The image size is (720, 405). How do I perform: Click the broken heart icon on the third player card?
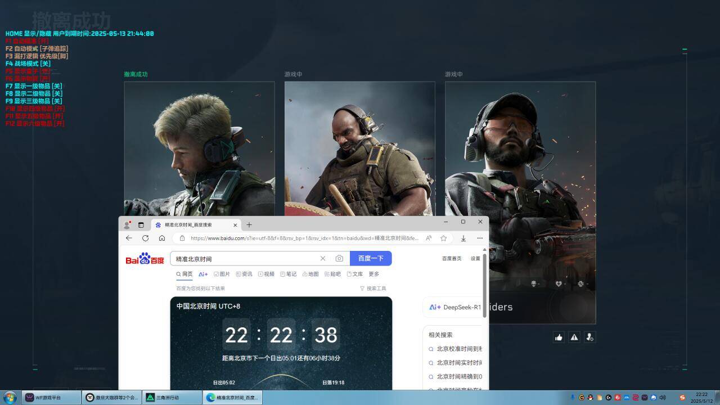558,283
